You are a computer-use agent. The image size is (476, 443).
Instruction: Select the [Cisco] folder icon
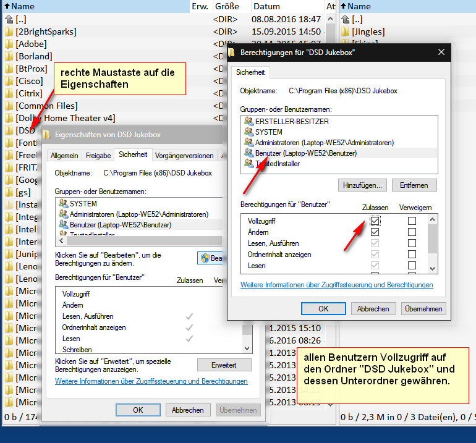(x=9, y=81)
